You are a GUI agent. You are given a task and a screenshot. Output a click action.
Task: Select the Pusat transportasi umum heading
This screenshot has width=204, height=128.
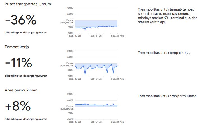tap(28, 4)
